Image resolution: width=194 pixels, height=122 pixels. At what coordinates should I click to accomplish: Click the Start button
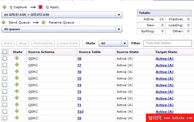[8, 43]
